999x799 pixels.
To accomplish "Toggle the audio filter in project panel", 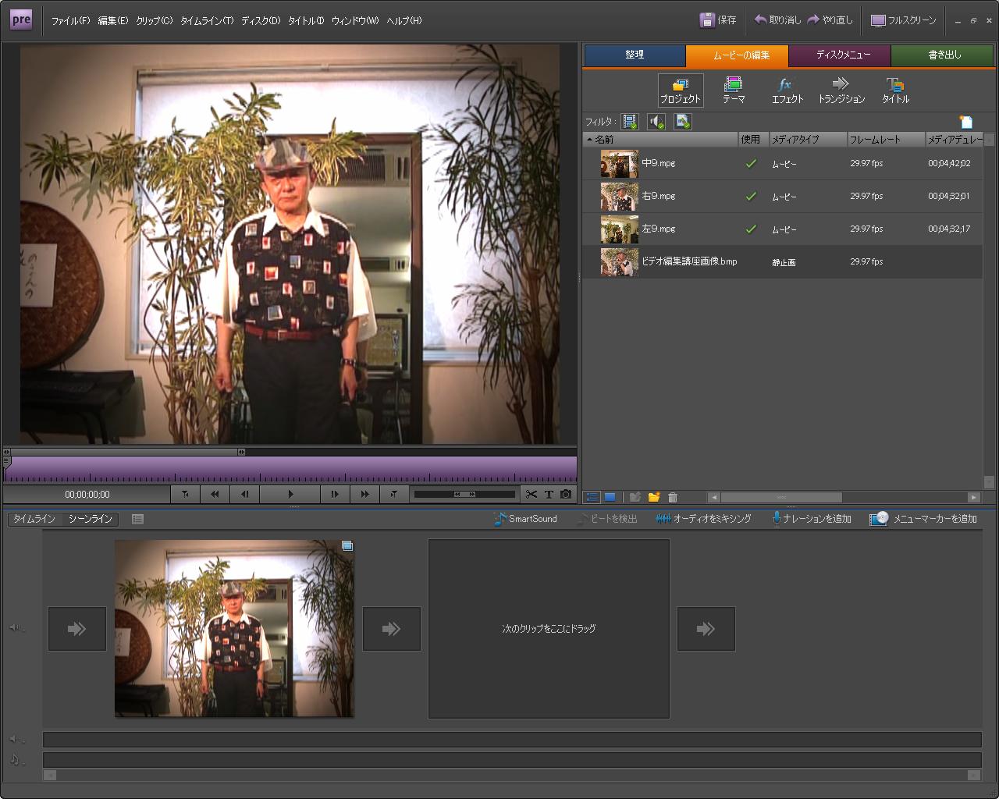I will pyautogui.click(x=656, y=122).
